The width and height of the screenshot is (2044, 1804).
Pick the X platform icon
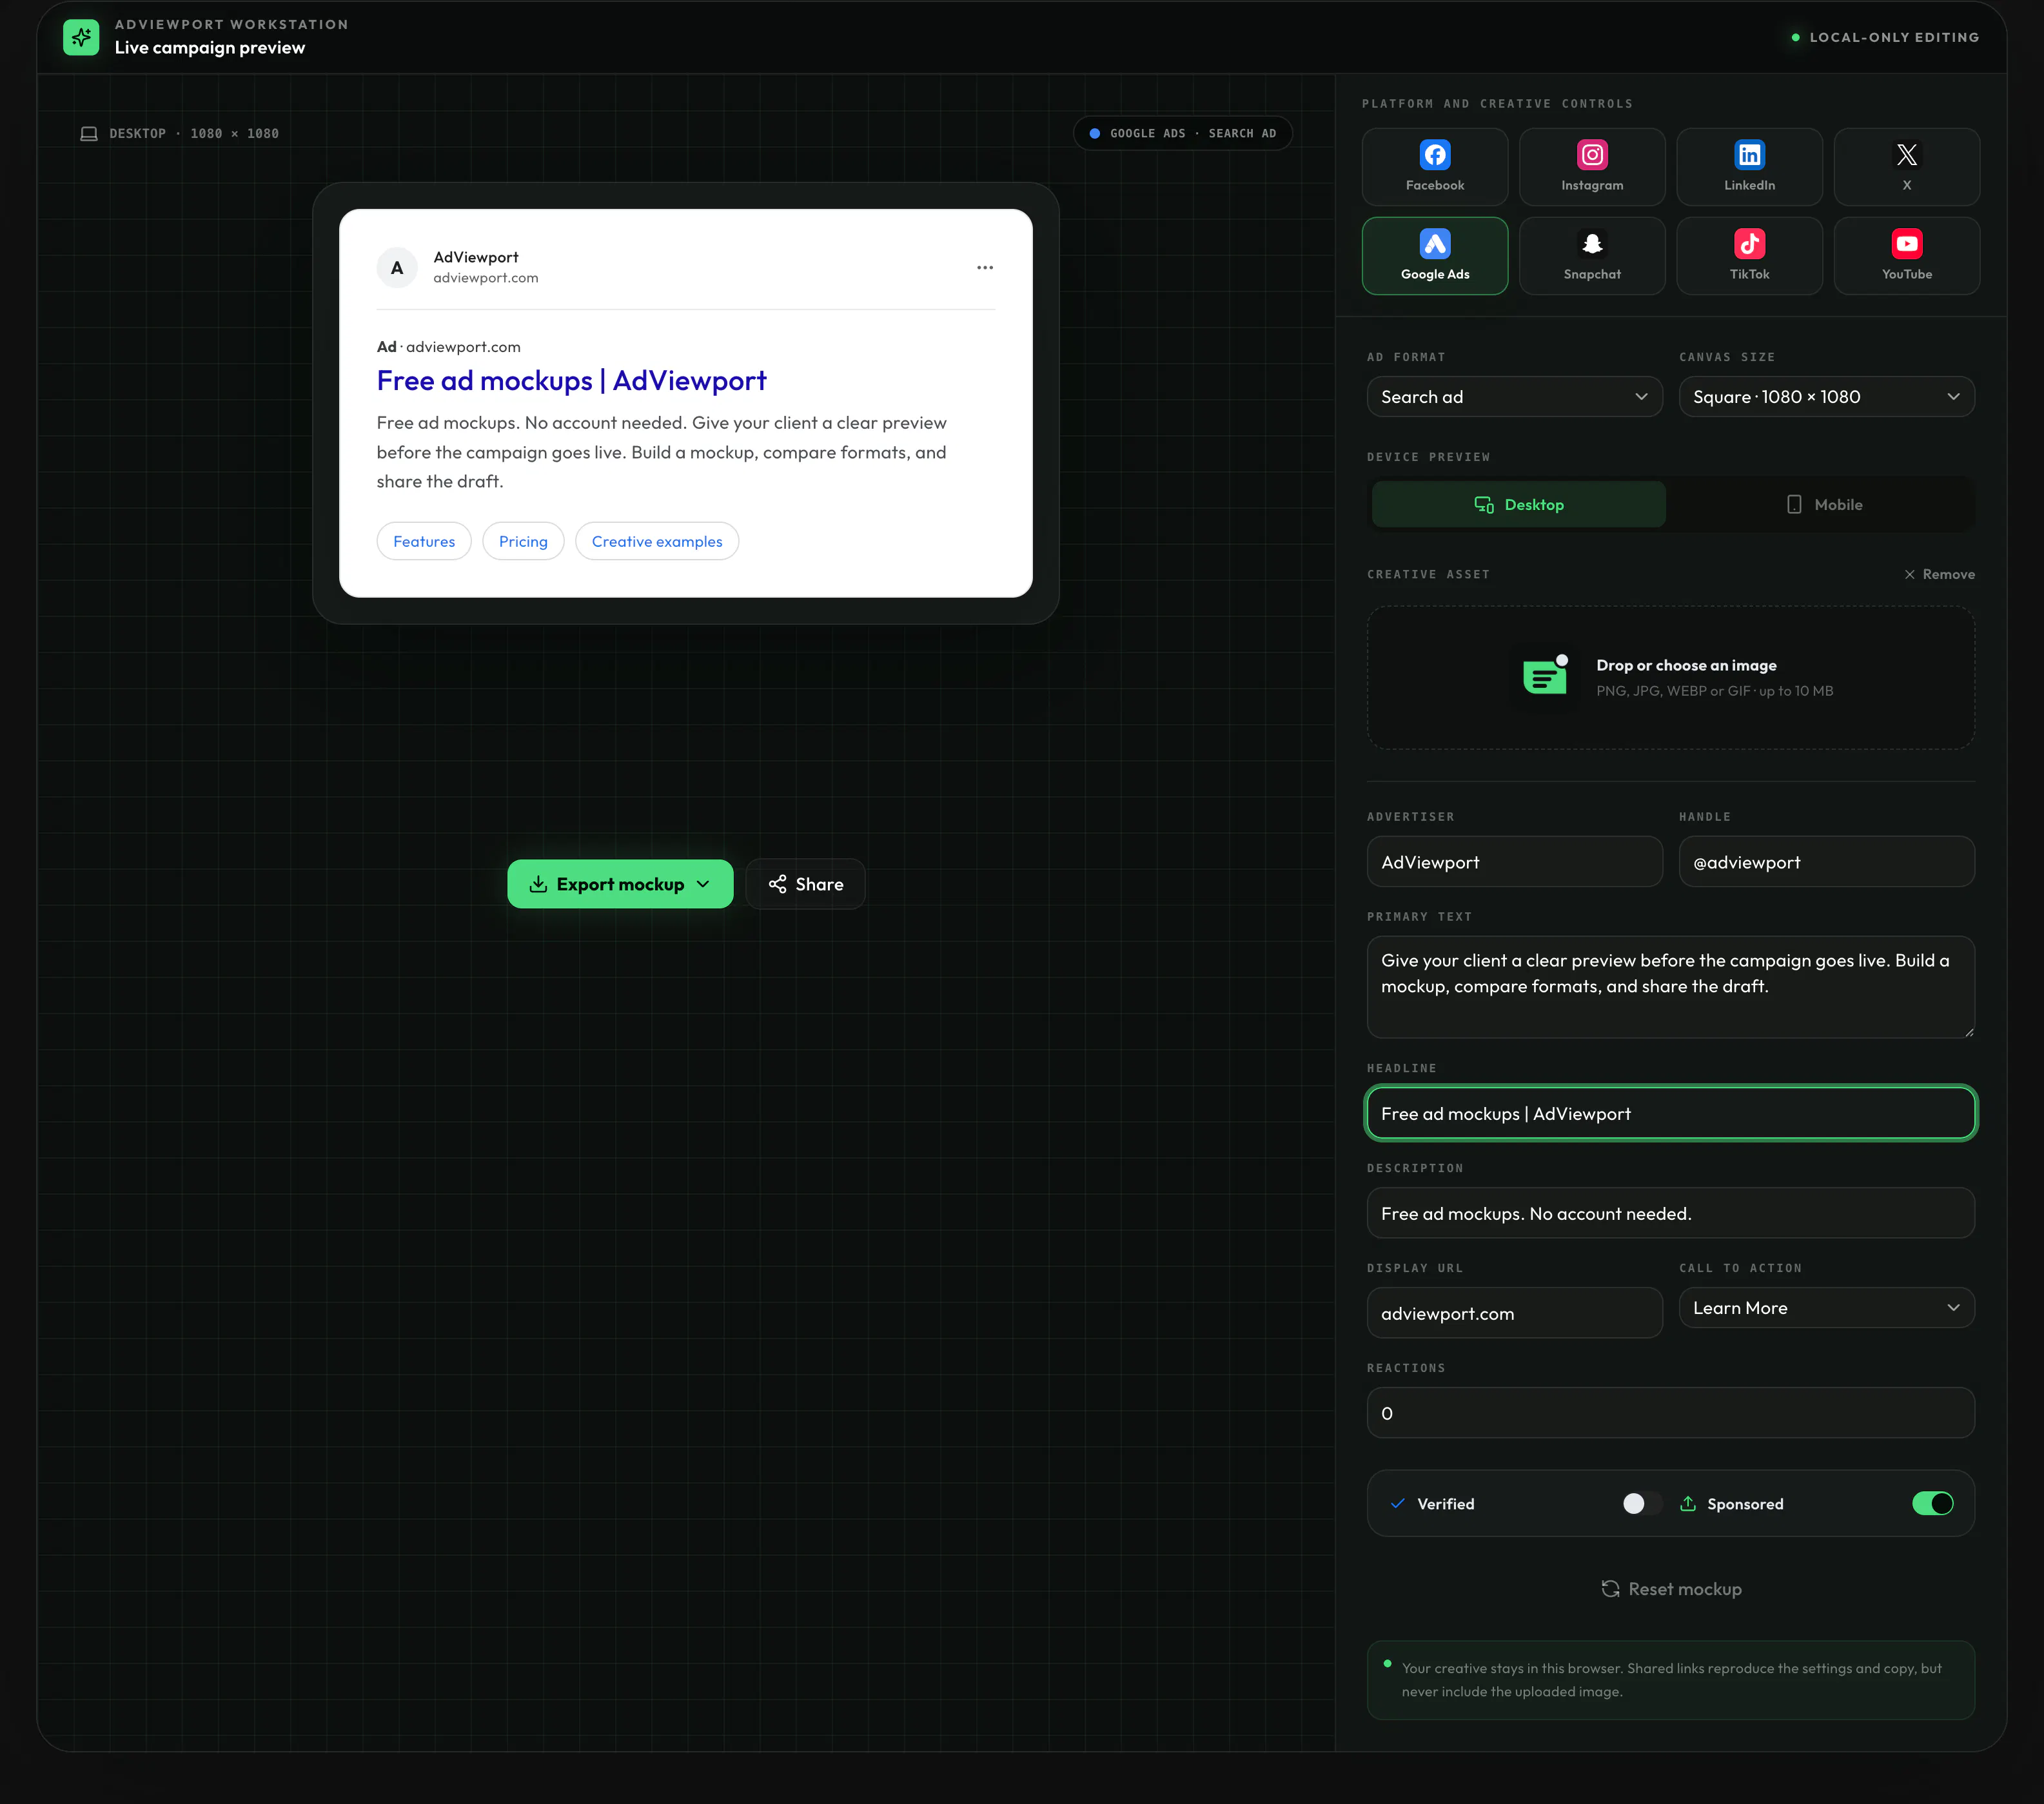[1906, 155]
